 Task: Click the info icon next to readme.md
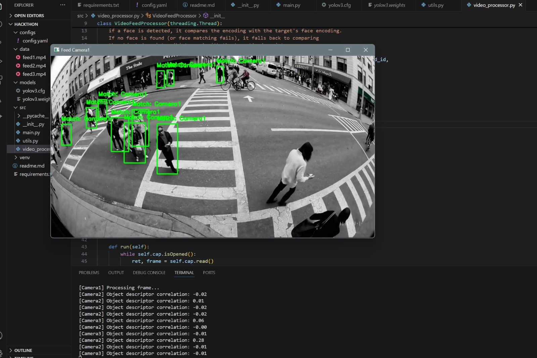pyautogui.click(x=15, y=166)
